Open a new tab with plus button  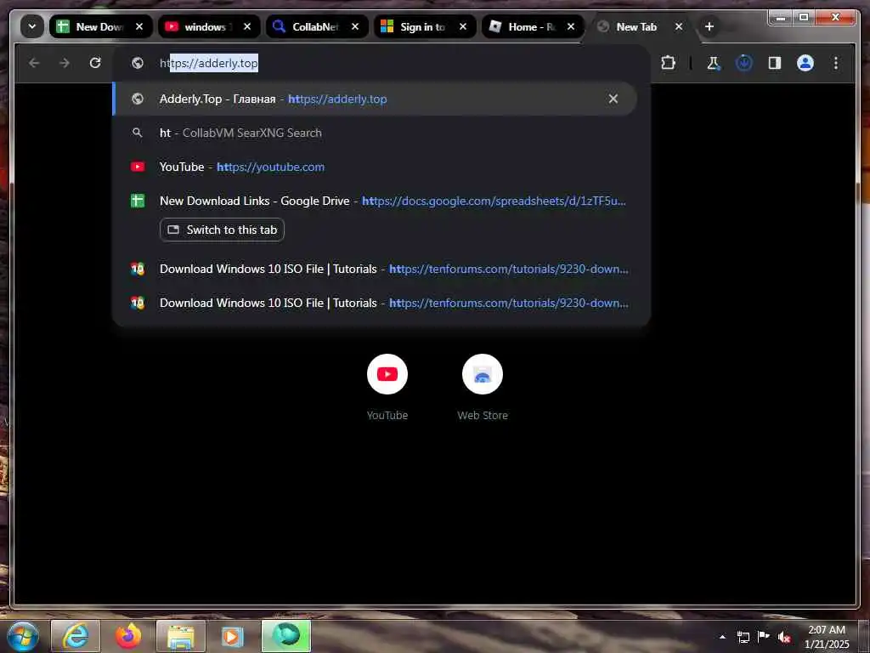(x=709, y=26)
